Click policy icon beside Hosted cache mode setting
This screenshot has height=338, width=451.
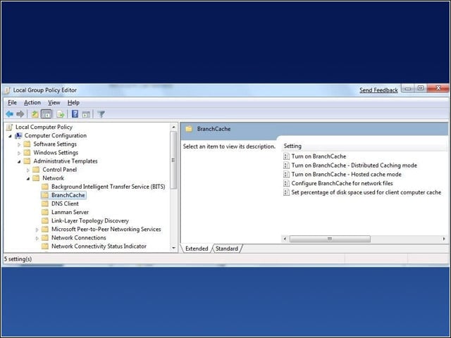click(x=286, y=174)
